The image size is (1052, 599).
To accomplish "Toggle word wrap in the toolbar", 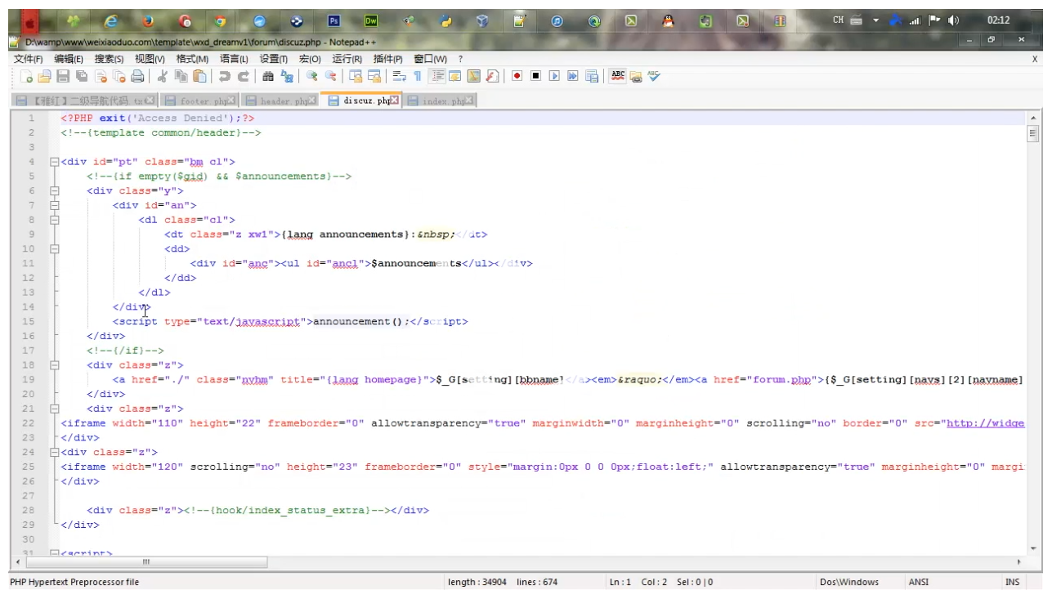I will point(399,76).
